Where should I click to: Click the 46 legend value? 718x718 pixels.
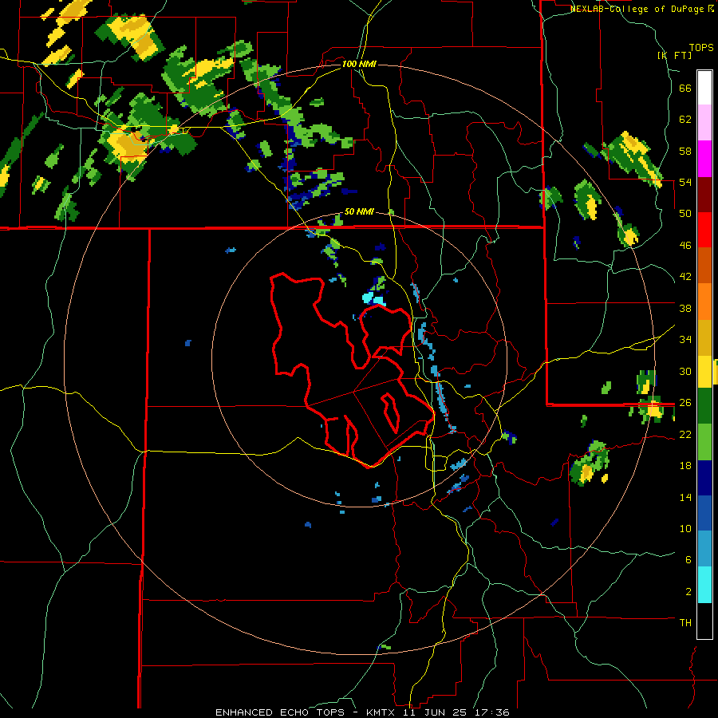(685, 245)
